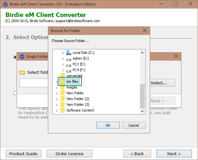Viewport: 198px width, 160px height.
Task: Click the bird icon in Single Folder dialog
Action: tap(22, 56)
